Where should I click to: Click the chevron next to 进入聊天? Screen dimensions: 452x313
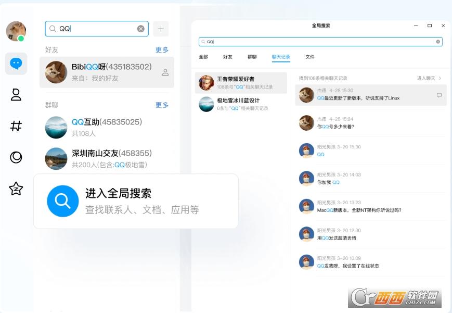click(440, 78)
